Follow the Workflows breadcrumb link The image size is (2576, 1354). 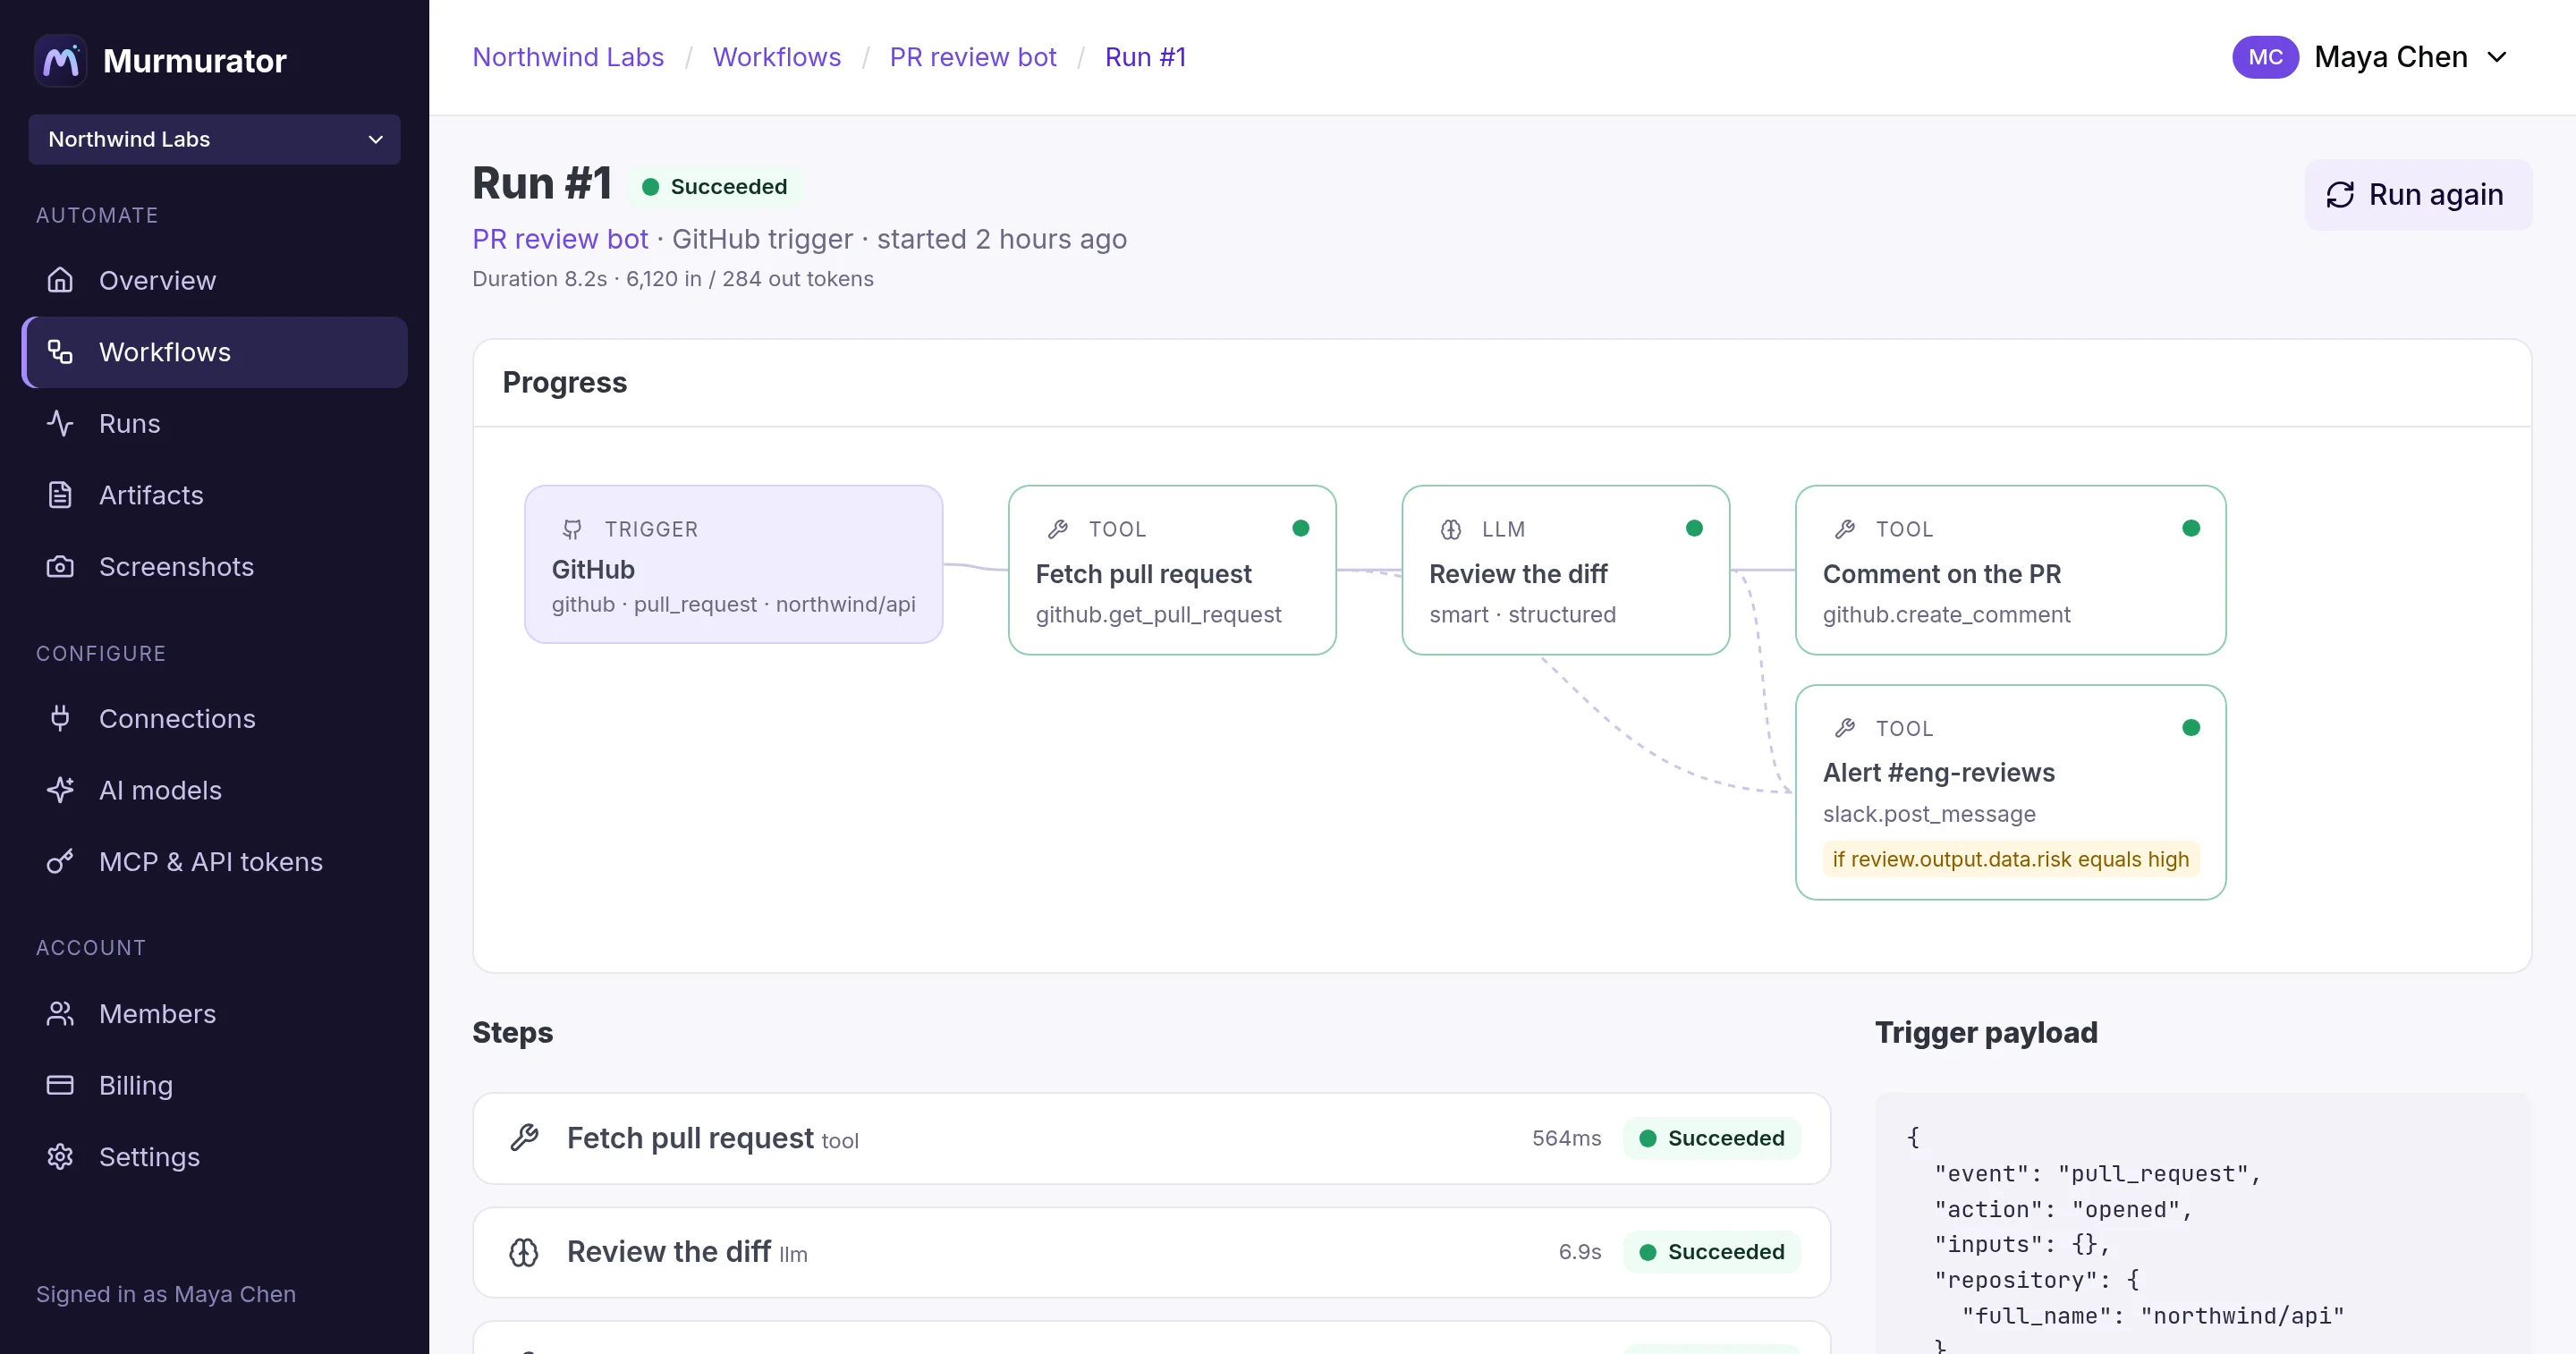[x=777, y=57]
